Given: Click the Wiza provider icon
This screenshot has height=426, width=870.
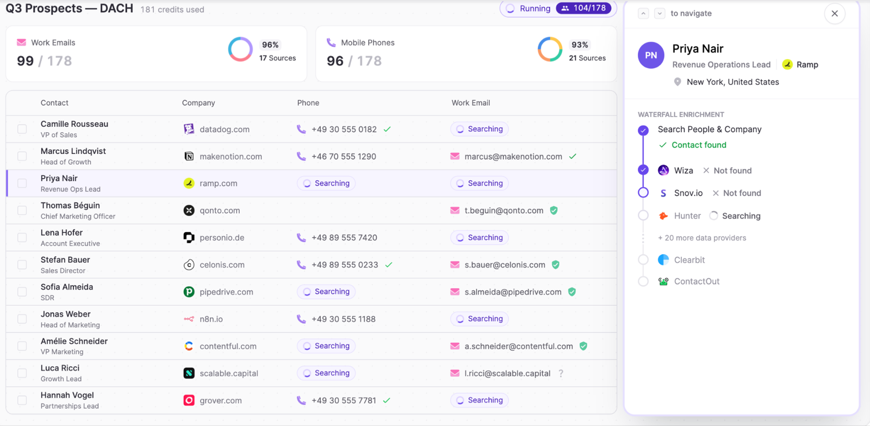Looking at the screenshot, I should (x=663, y=170).
